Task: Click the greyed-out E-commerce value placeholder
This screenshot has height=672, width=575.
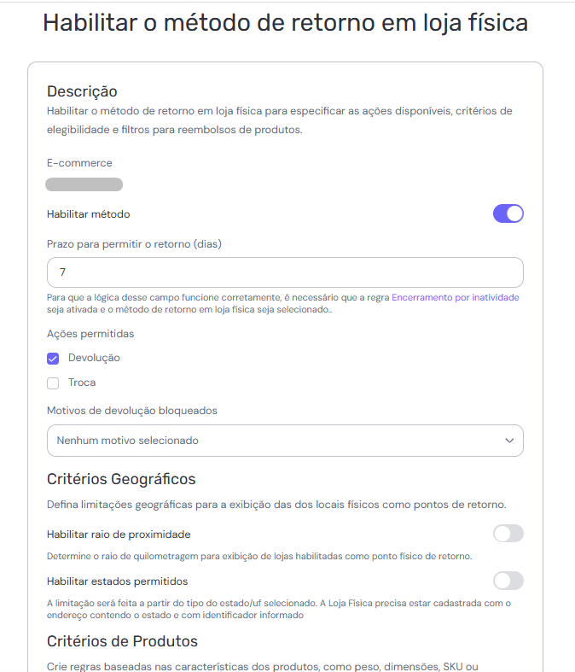Action: (x=84, y=184)
